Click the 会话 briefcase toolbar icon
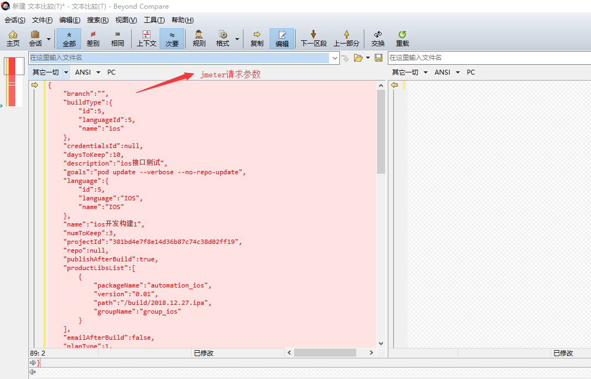The height and width of the screenshot is (379, 591). pyautogui.click(x=35, y=39)
